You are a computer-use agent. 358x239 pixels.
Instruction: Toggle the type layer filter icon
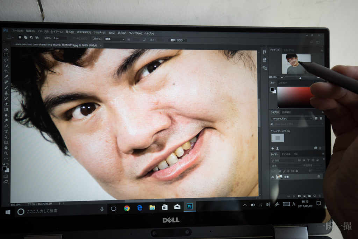coord(308,160)
